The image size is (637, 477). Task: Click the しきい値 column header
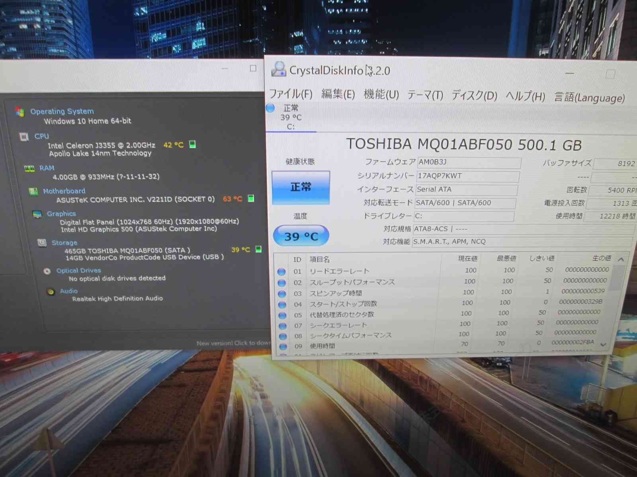542,258
